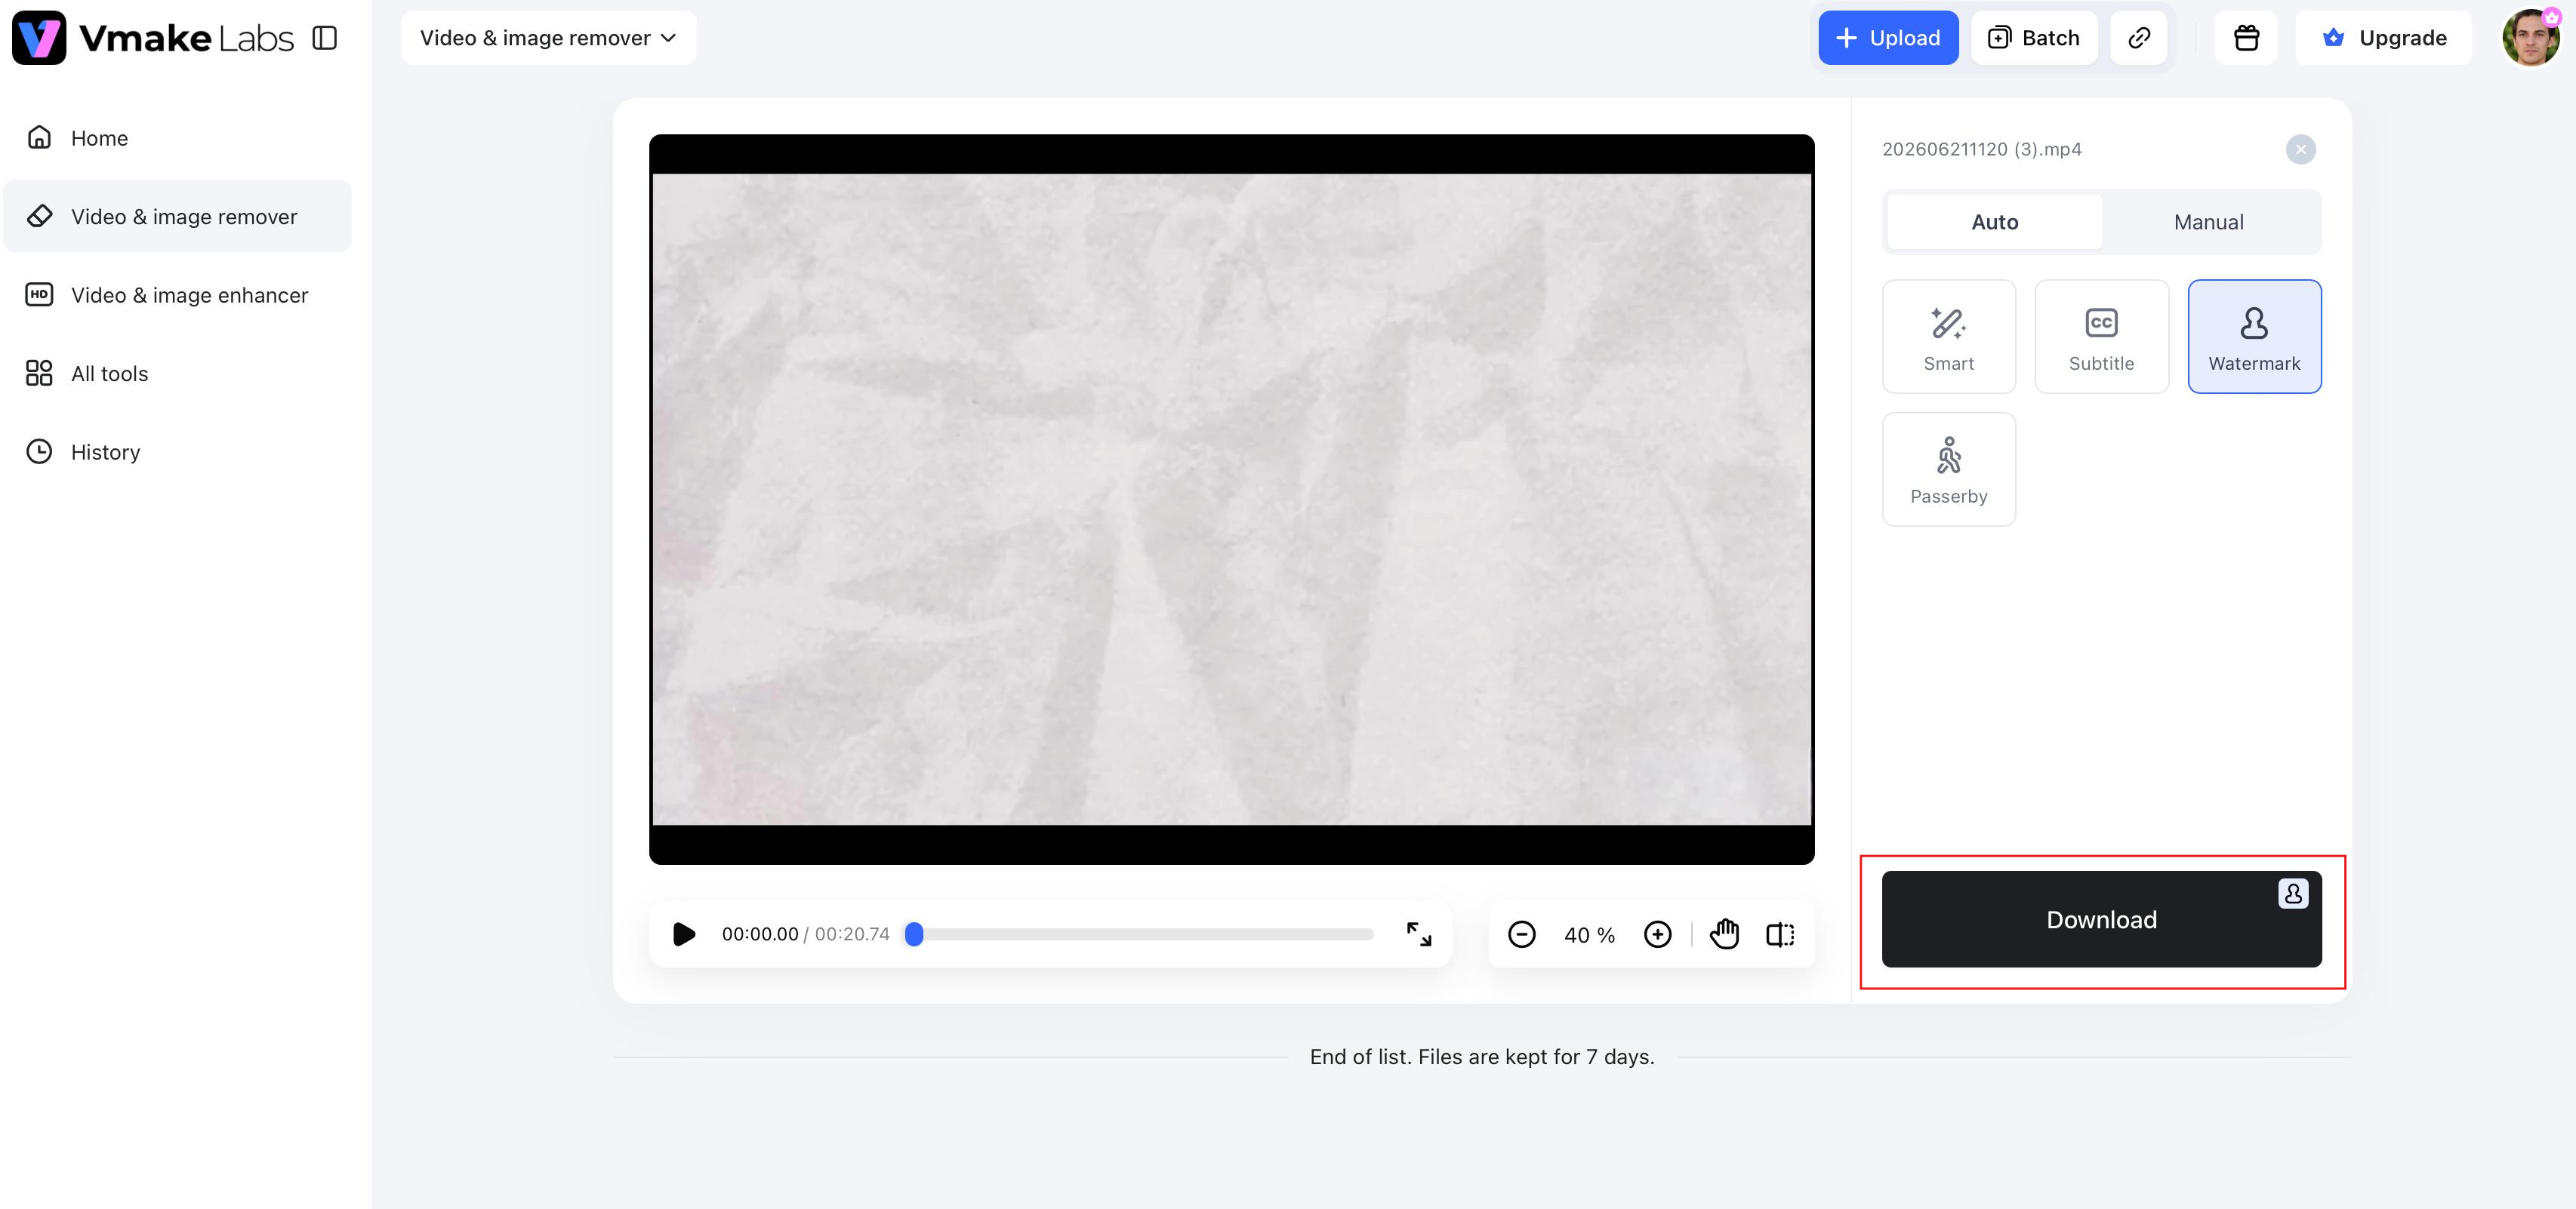Collapse the sidebar panel toggle icon
Screen dimensions: 2576x1209
pos(325,38)
